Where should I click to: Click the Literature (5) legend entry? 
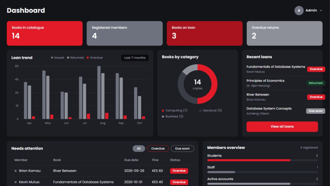(211, 110)
